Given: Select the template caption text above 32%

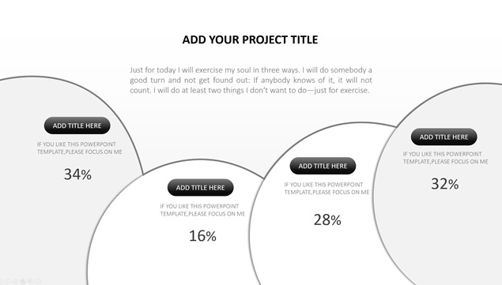Looking at the screenshot, I should point(445,158).
